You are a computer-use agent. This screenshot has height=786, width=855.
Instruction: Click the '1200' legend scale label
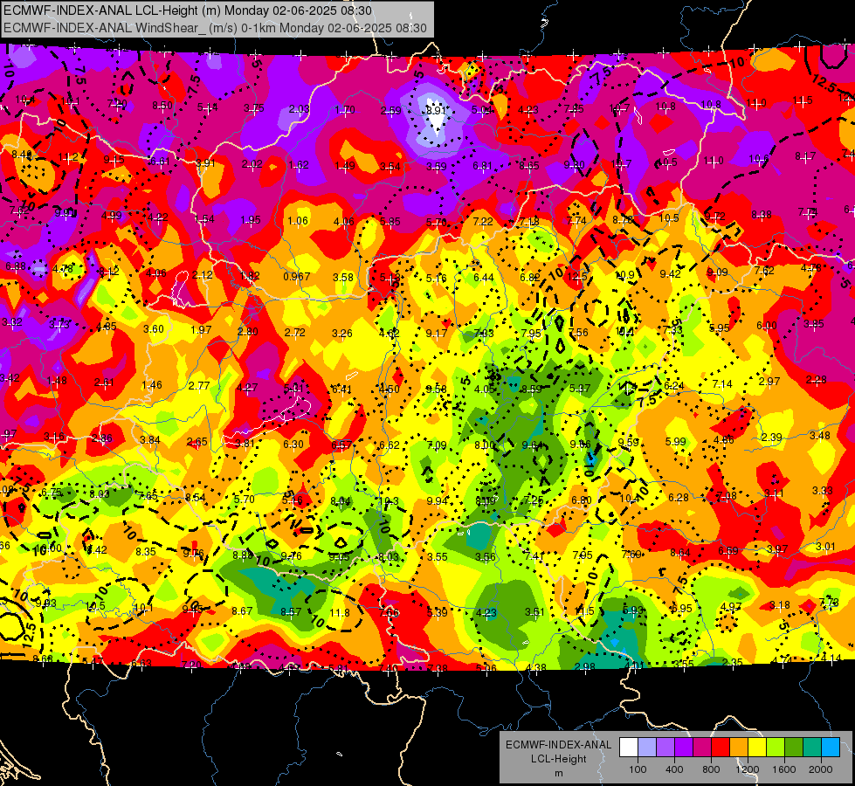tap(748, 769)
